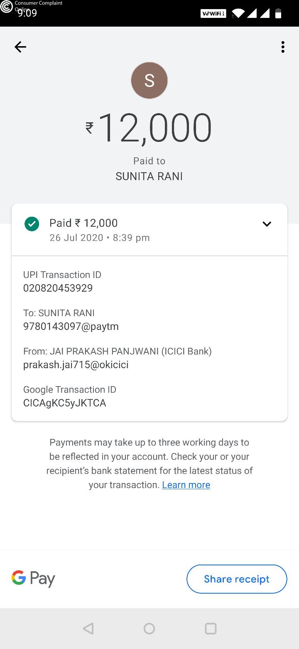The image size is (299, 649).
Task: Tap the Google Pay logo
Action: 33,579
